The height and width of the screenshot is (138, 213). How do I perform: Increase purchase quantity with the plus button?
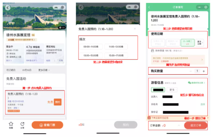pos(204,71)
